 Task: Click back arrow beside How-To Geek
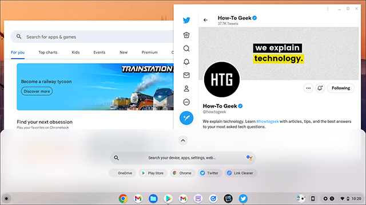click(205, 20)
